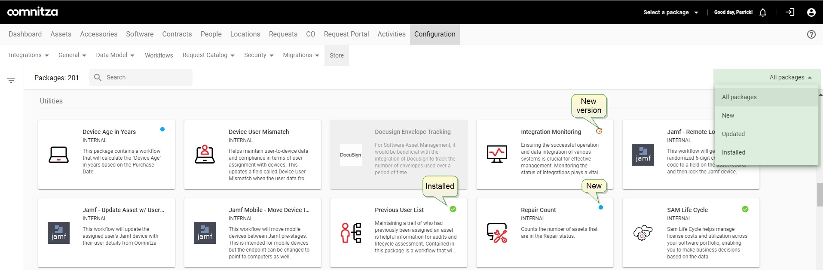Open the Contracts tab
The height and width of the screenshot is (270, 823).
[177, 34]
